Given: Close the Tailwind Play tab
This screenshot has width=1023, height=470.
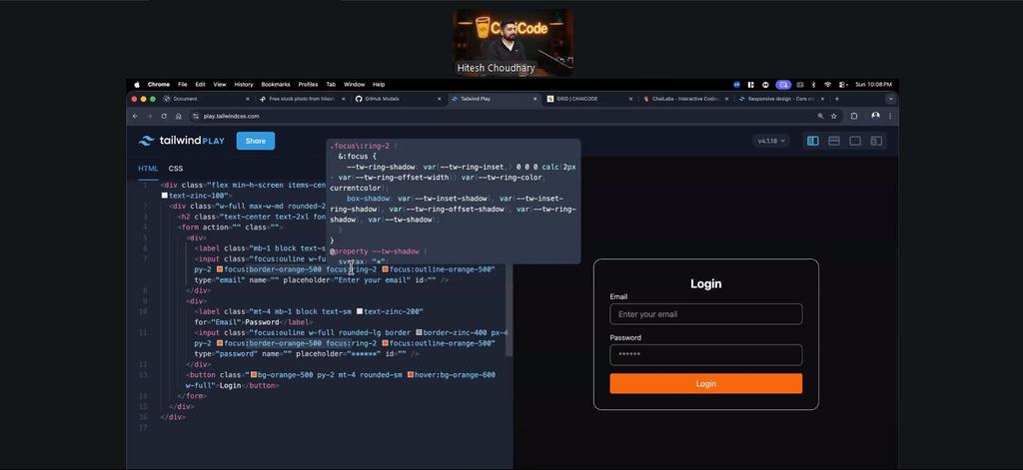Looking at the screenshot, I should coord(535,99).
